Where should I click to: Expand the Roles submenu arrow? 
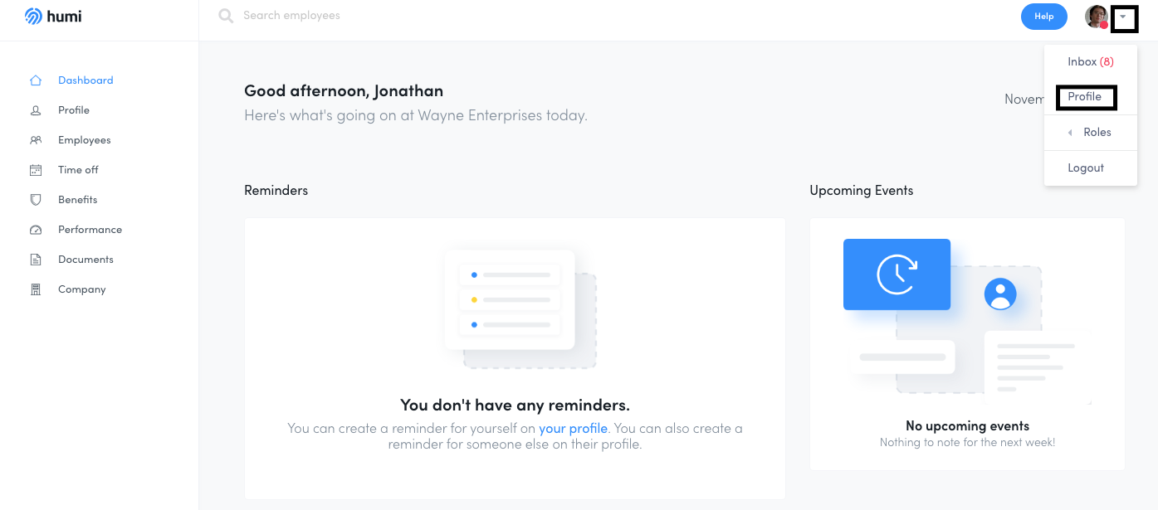point(1070,133)
